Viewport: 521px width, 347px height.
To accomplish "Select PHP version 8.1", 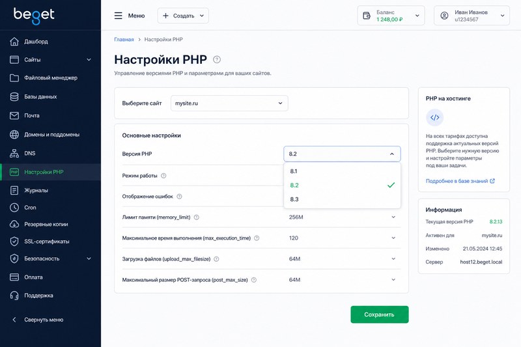I will pos(342,171).
